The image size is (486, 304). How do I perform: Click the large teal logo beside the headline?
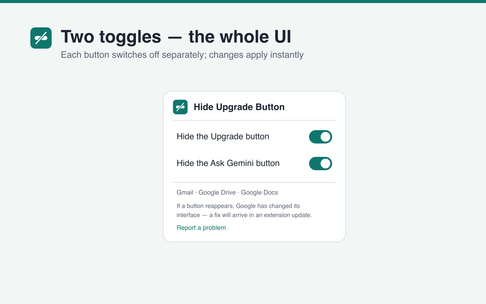(x=41, y=38)
